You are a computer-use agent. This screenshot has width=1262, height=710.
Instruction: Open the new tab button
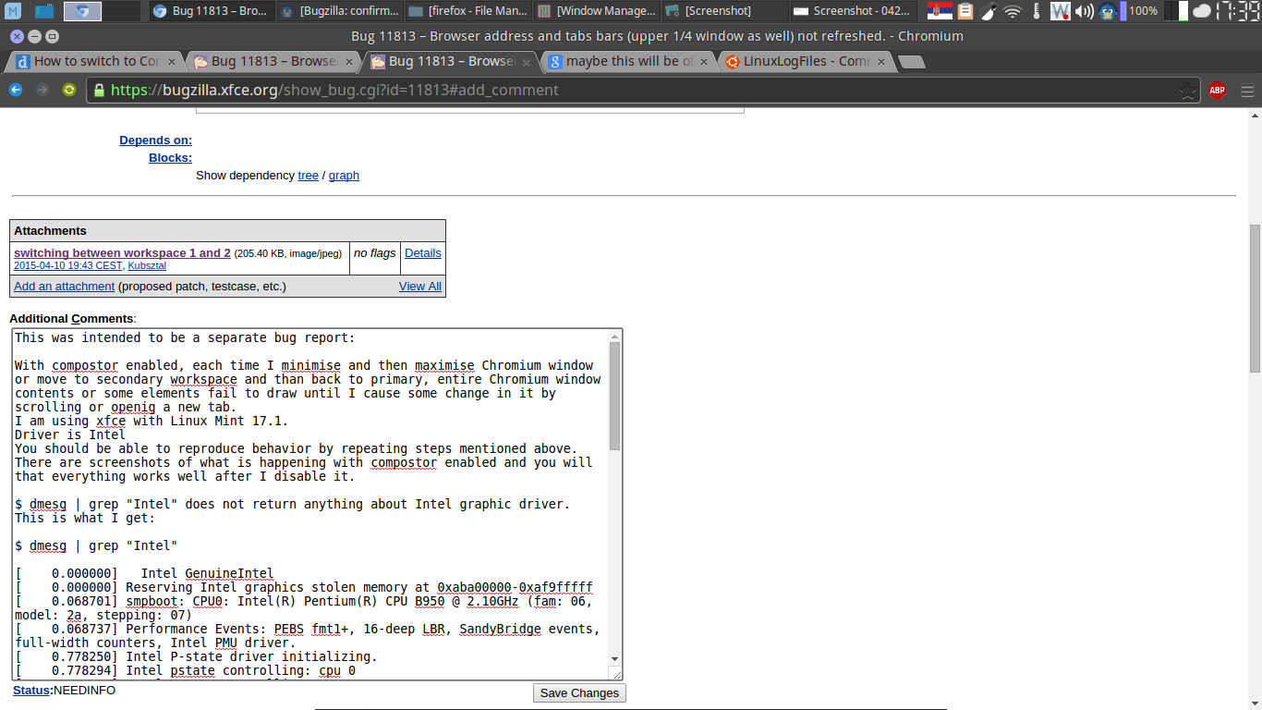click(911, 62)
